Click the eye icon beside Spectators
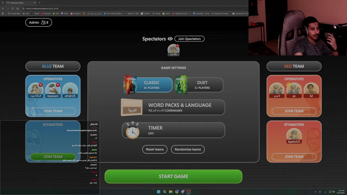 click(170, 39)
